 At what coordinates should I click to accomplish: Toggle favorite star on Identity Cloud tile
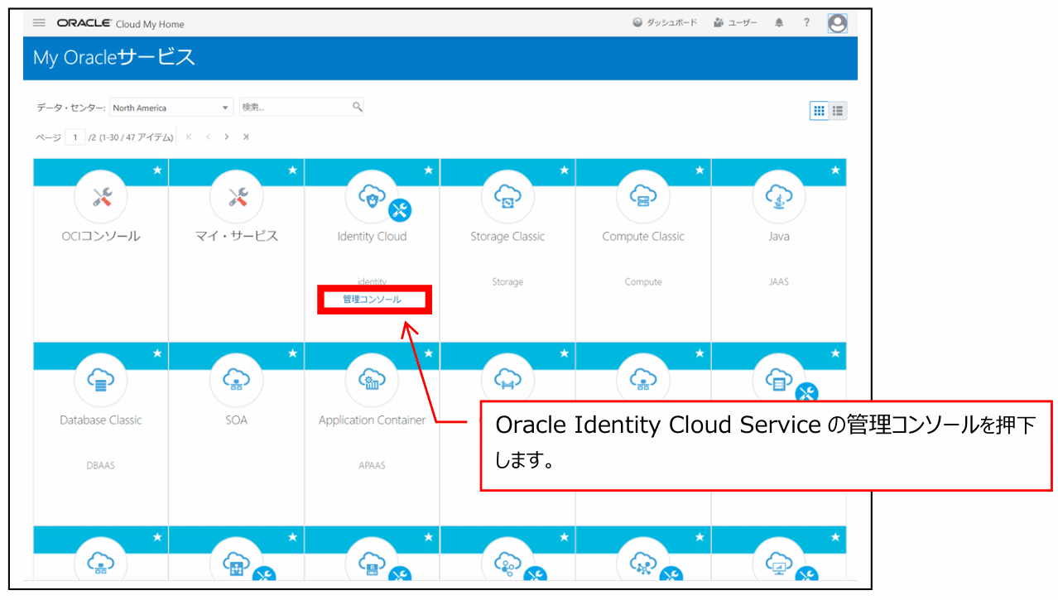click(x=428, y=170)
